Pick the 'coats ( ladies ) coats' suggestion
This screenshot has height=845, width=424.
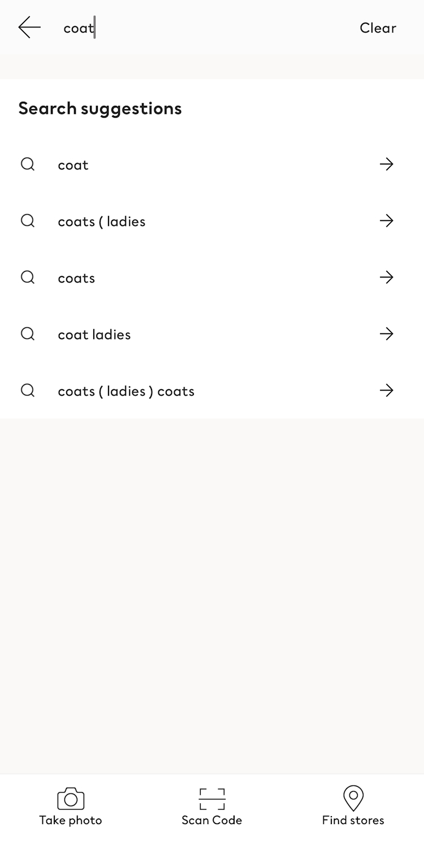126,391
